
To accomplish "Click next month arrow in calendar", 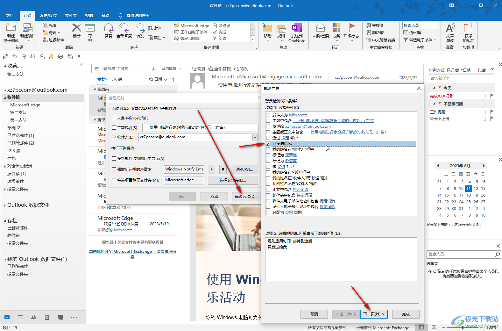I will click(484, 166).
